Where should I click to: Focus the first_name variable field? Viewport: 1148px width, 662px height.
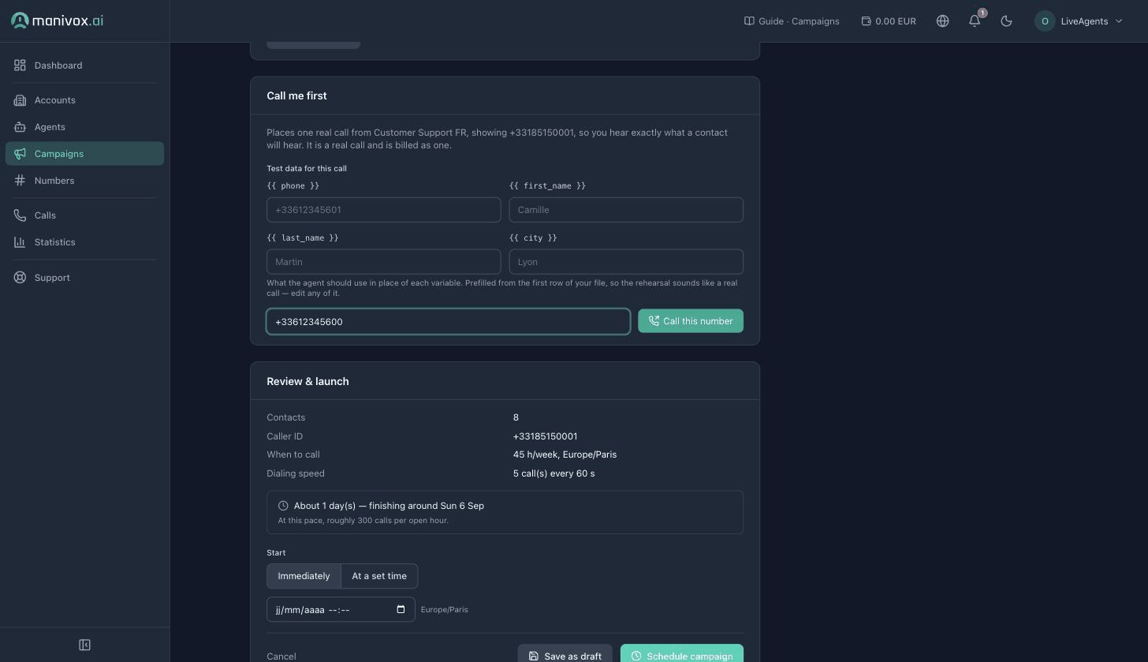(626, 210)
